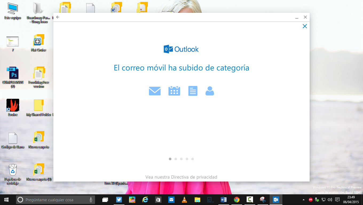Image resolution: width=363 pixels, height=205 pixels.
Task: Minimize the Outlook window
Action: 297,17
